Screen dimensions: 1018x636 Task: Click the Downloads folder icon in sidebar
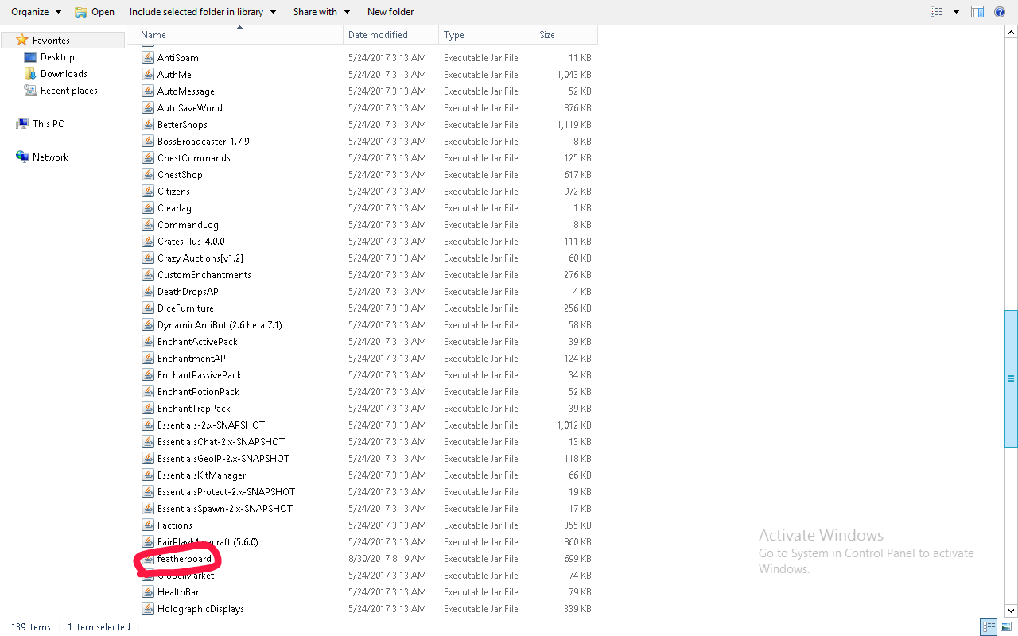pos(30,74)
